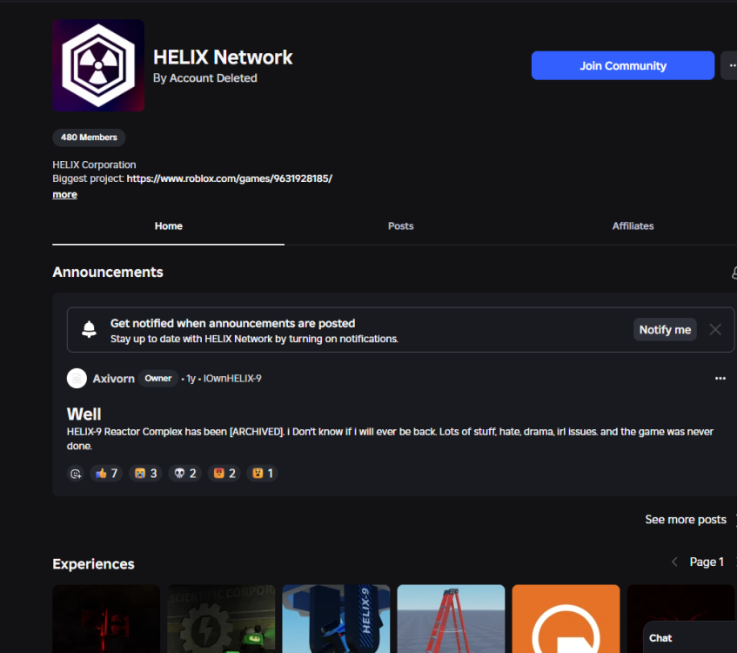Go to the Affiliates tab
Image resolution: width=737 pixels, height=653 pixels.
[x=633, y=226]
